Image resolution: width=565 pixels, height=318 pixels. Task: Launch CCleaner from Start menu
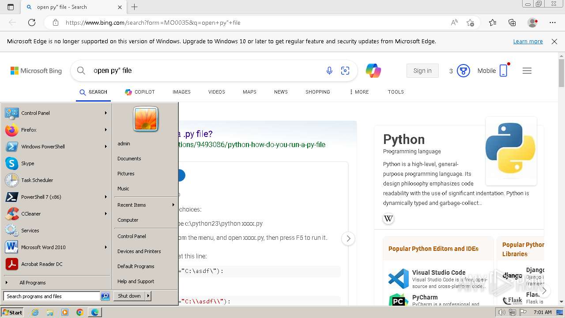pos(56,214)
